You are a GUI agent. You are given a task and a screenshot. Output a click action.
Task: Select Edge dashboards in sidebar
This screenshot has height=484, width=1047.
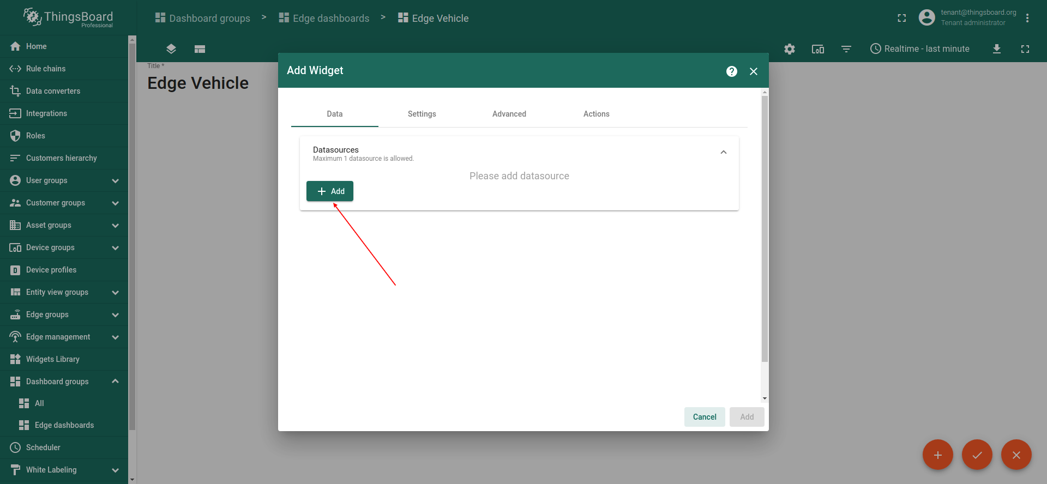(64, 425)
